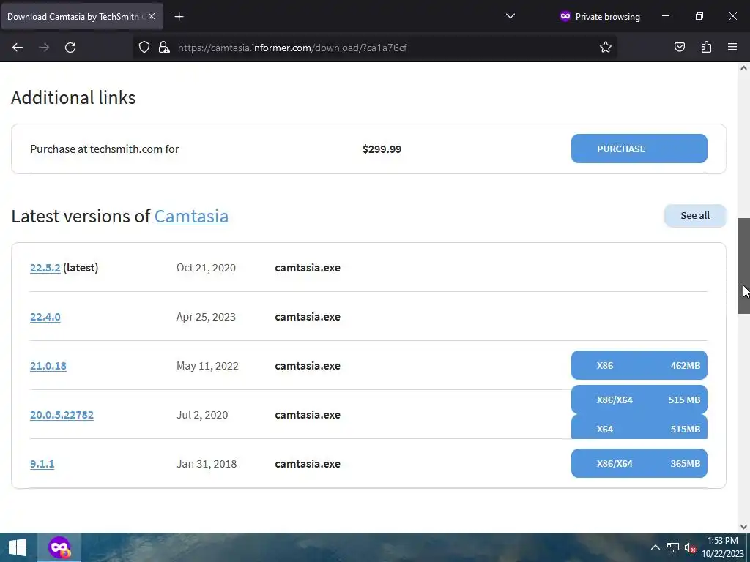Open the tracking protection shield icon

(x=144, y=48)
